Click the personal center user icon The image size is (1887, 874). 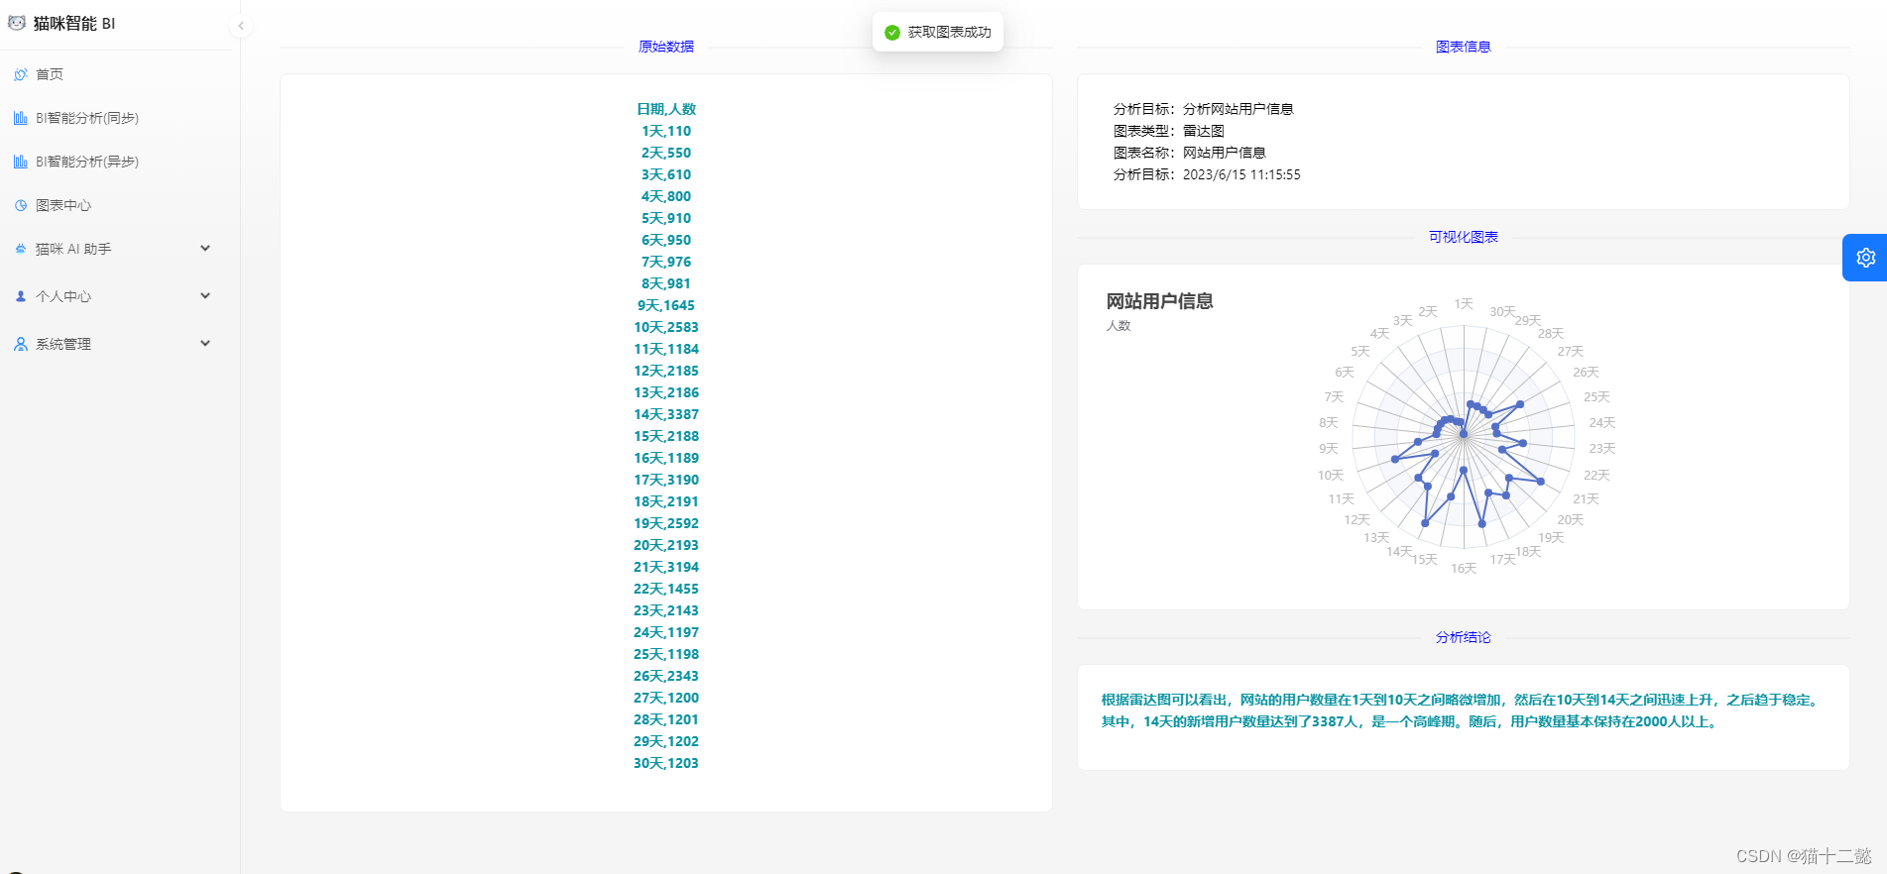21,296
